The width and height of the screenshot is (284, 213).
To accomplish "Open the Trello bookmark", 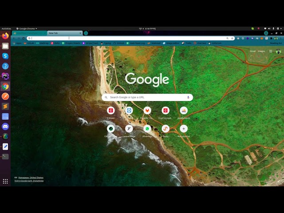I will coord(186,43).
